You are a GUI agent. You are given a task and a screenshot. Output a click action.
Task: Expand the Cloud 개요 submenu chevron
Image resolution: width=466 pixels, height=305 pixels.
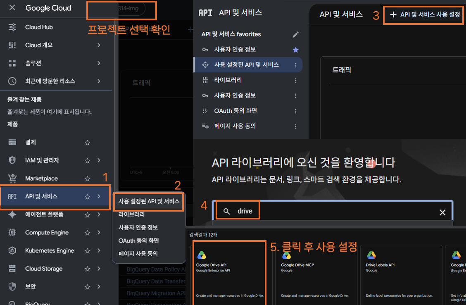click(x=99, y=45)
